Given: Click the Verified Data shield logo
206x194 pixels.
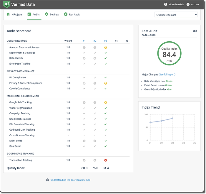Looking at the screenshot, I should (6, 4).
